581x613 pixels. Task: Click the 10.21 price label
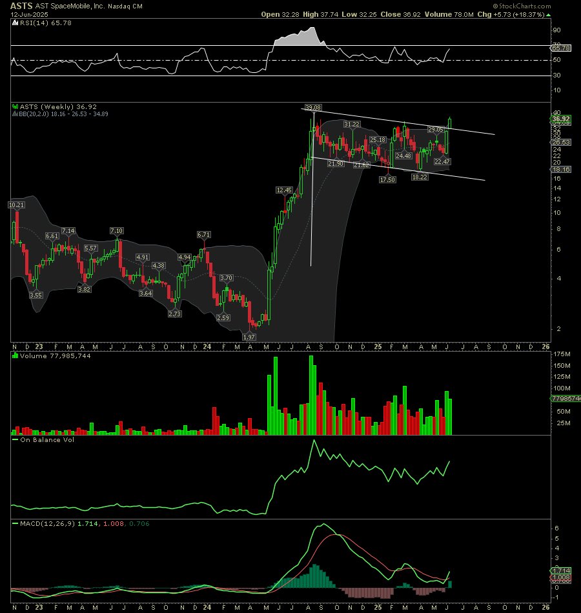[x=16, y=205]
